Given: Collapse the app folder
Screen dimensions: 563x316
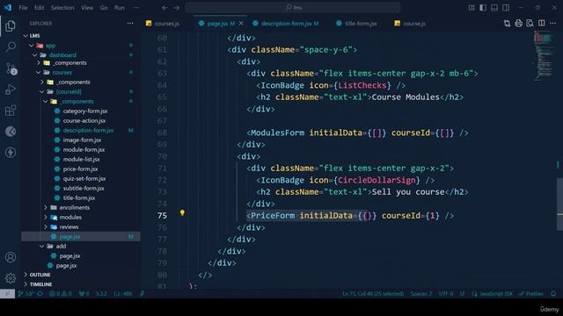Looking at the screenshot, I should click(x=32, y=46).
